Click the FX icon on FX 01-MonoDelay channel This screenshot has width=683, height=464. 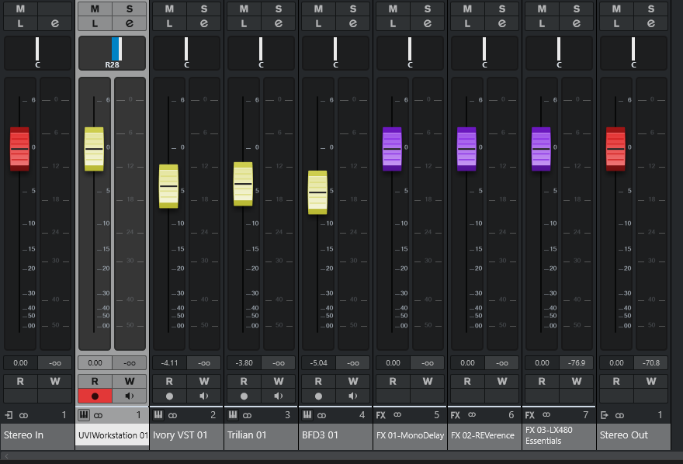pos(381,415)
